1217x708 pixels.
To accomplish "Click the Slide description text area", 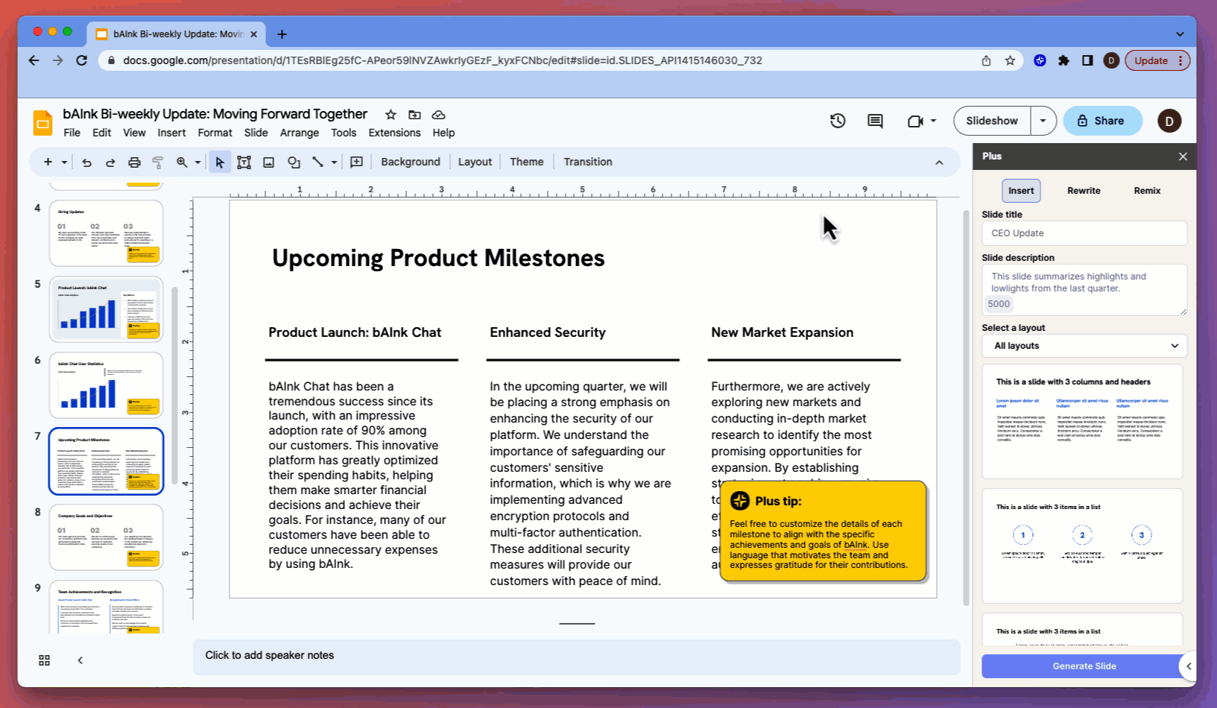I will (x=1084, y=290).
